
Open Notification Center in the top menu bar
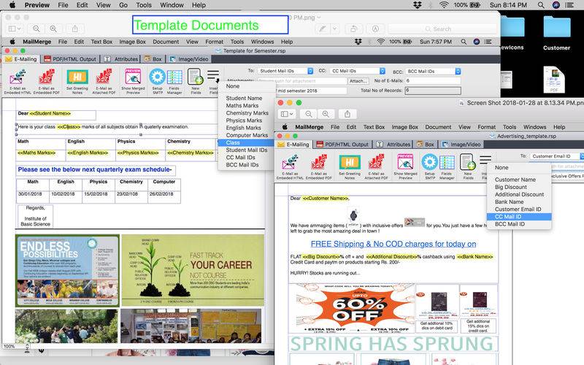pos(569,5)
